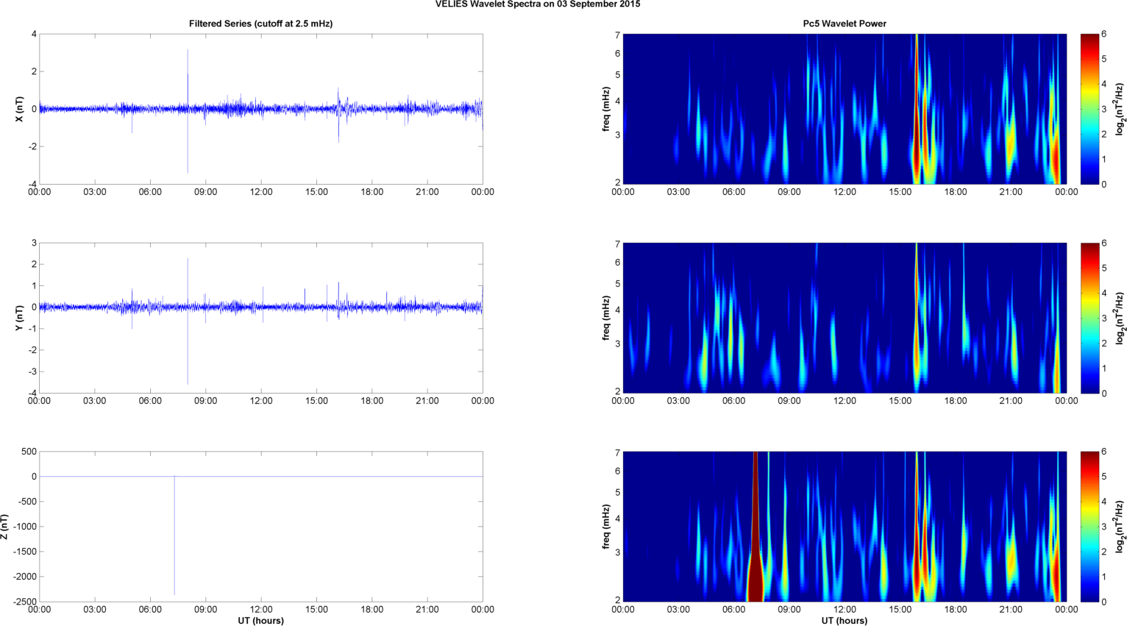Select the Filtered Series column heading
The image size is (1127, 626).
(260, 24)
